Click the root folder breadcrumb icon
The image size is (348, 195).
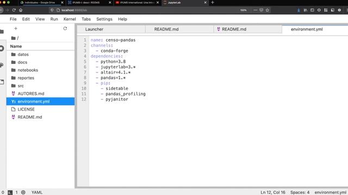pos(13,38)
